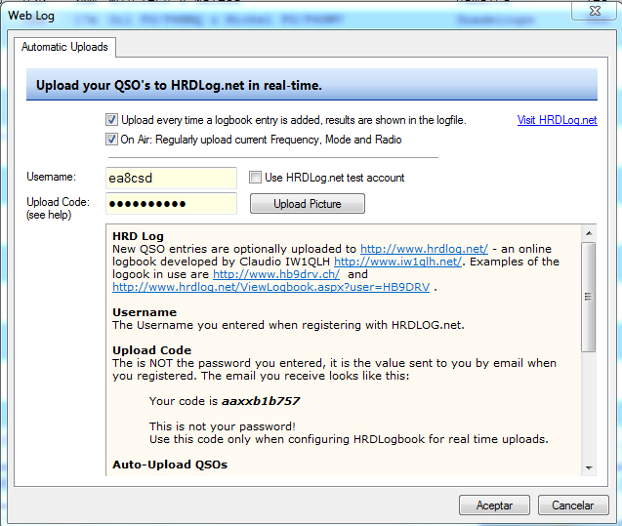Click the Username heading in help text
The image size is (622, 526).
click(x=145, y=312)
